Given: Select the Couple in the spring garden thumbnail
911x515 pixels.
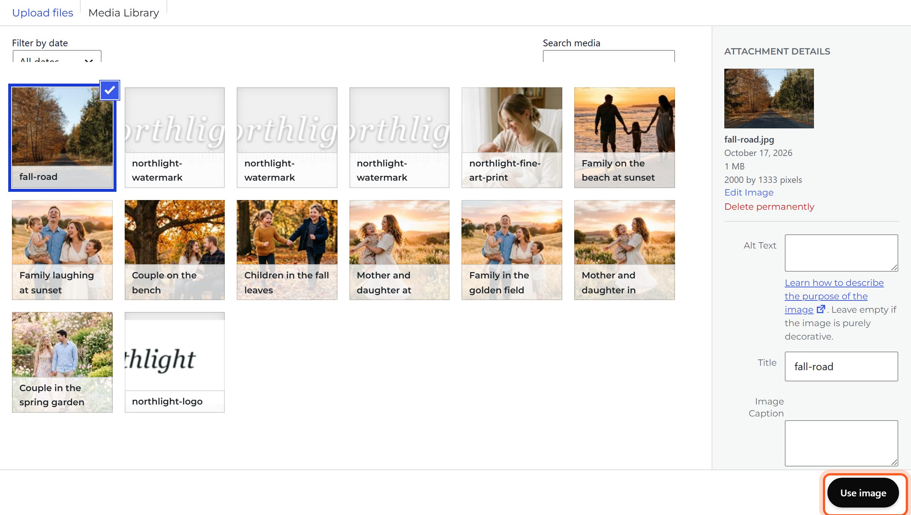Looking at the screenshot, I should [62, 362].
